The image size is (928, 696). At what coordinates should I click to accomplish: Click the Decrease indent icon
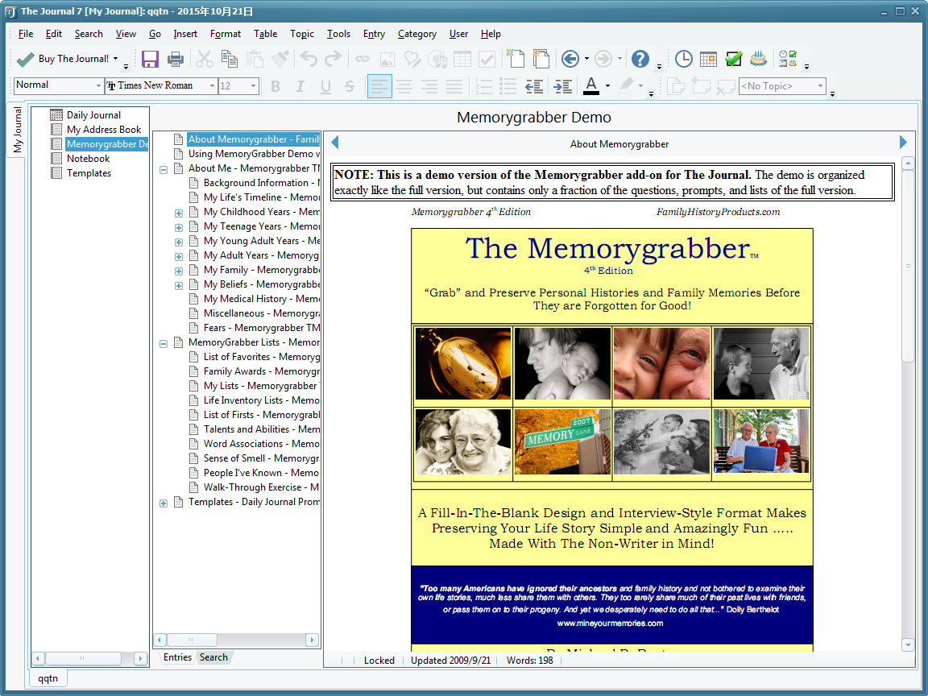pyautogui.click(x=534, y=86)
